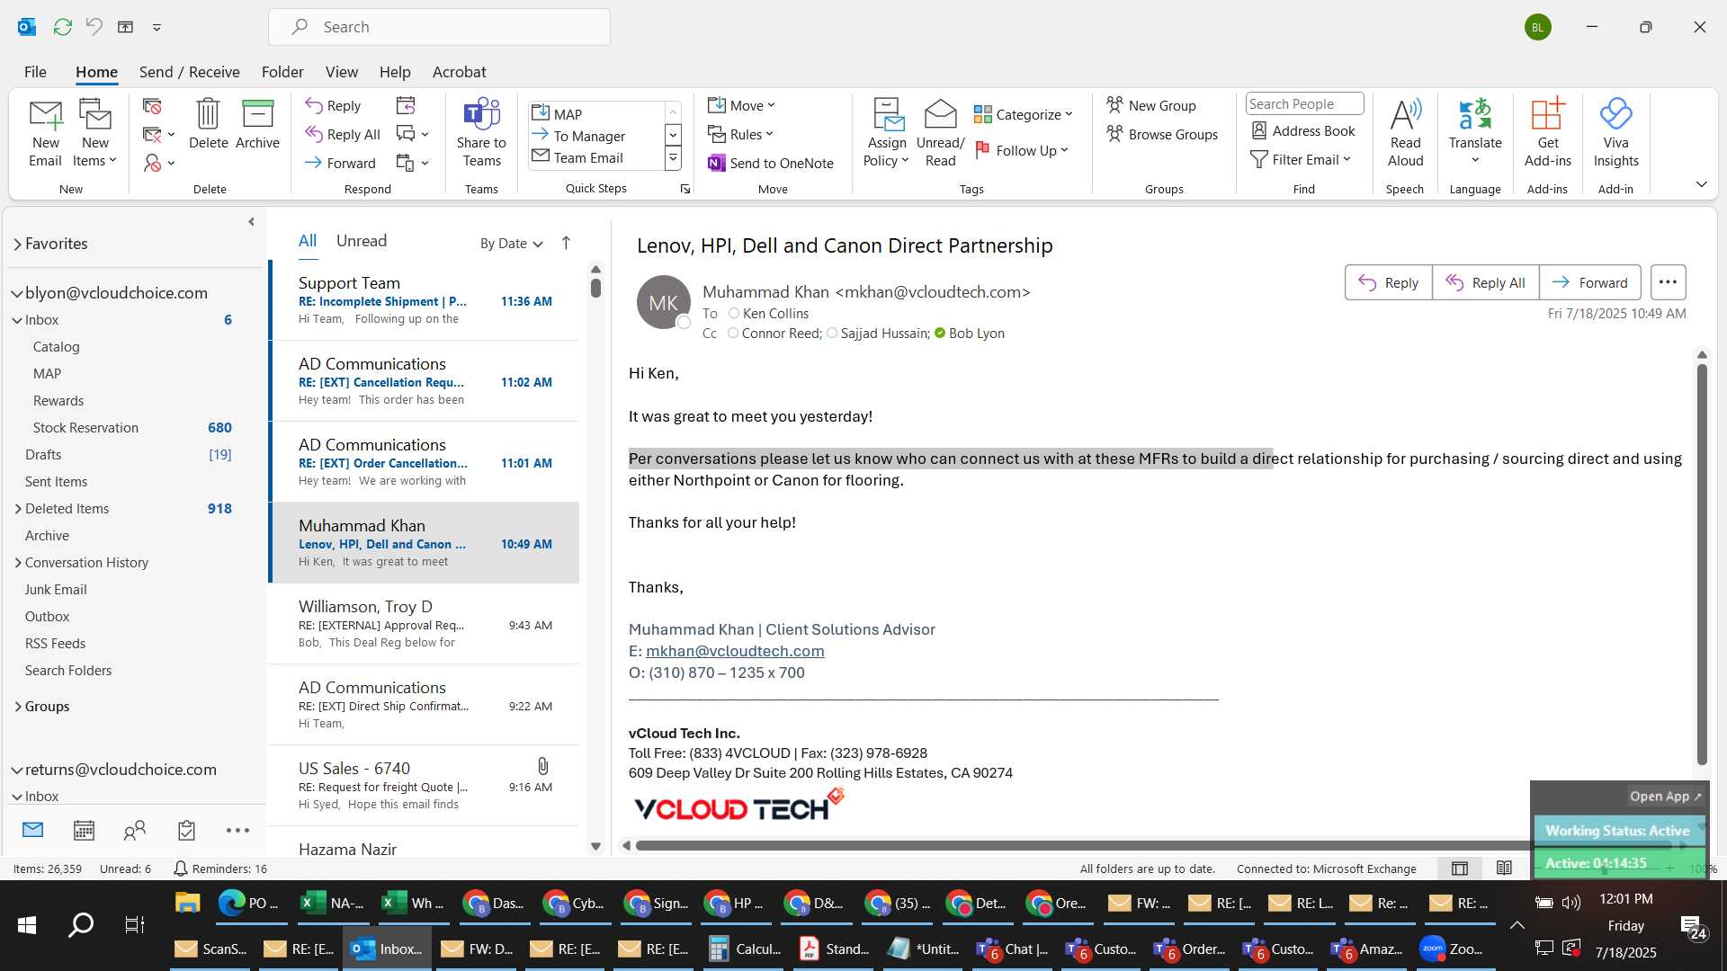
Task: Show only Unread messages
Action: (x=361, y=241)
